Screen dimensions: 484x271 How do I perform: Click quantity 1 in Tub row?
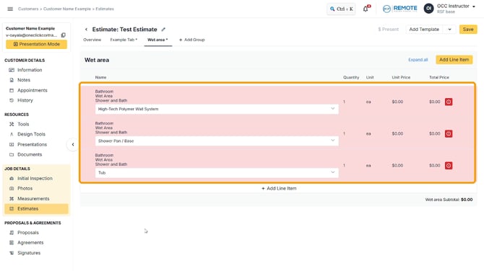click(344, 166)
